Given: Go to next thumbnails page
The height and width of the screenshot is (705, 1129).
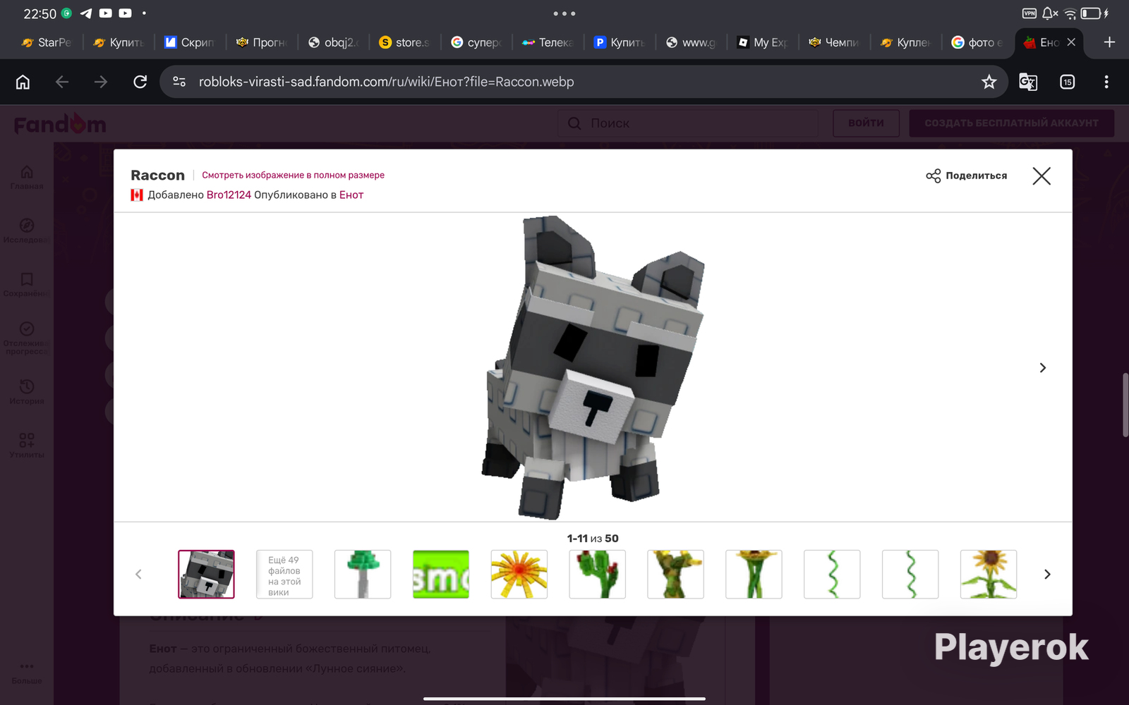Looking at the screenshot, I should click(1047, 574).
